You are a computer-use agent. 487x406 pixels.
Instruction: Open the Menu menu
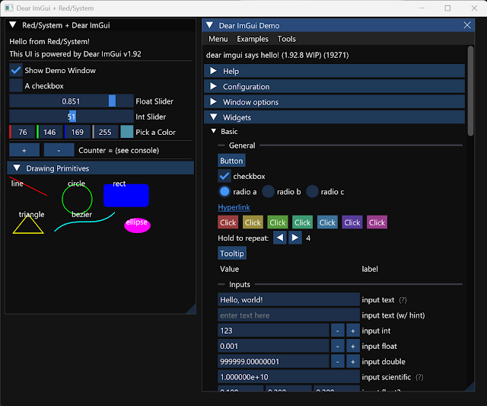pos(218,39)
